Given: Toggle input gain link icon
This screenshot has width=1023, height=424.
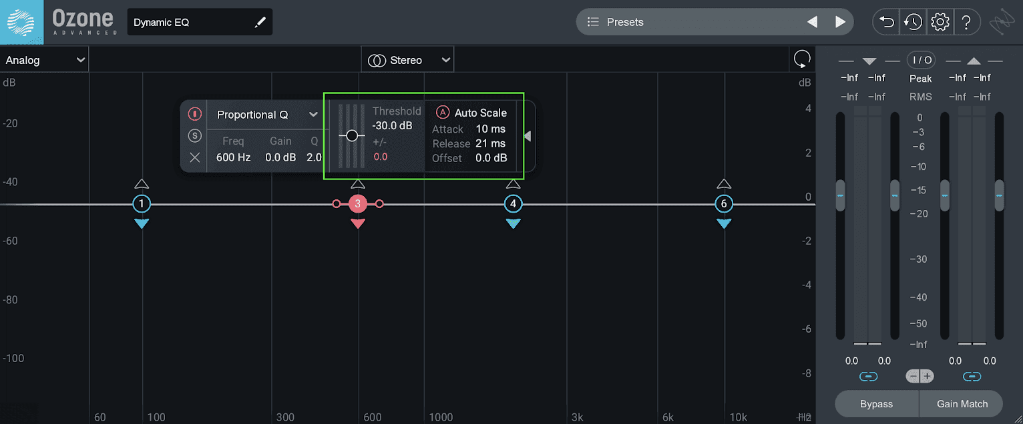Looking at the screenshot, I should click(868, 377).
